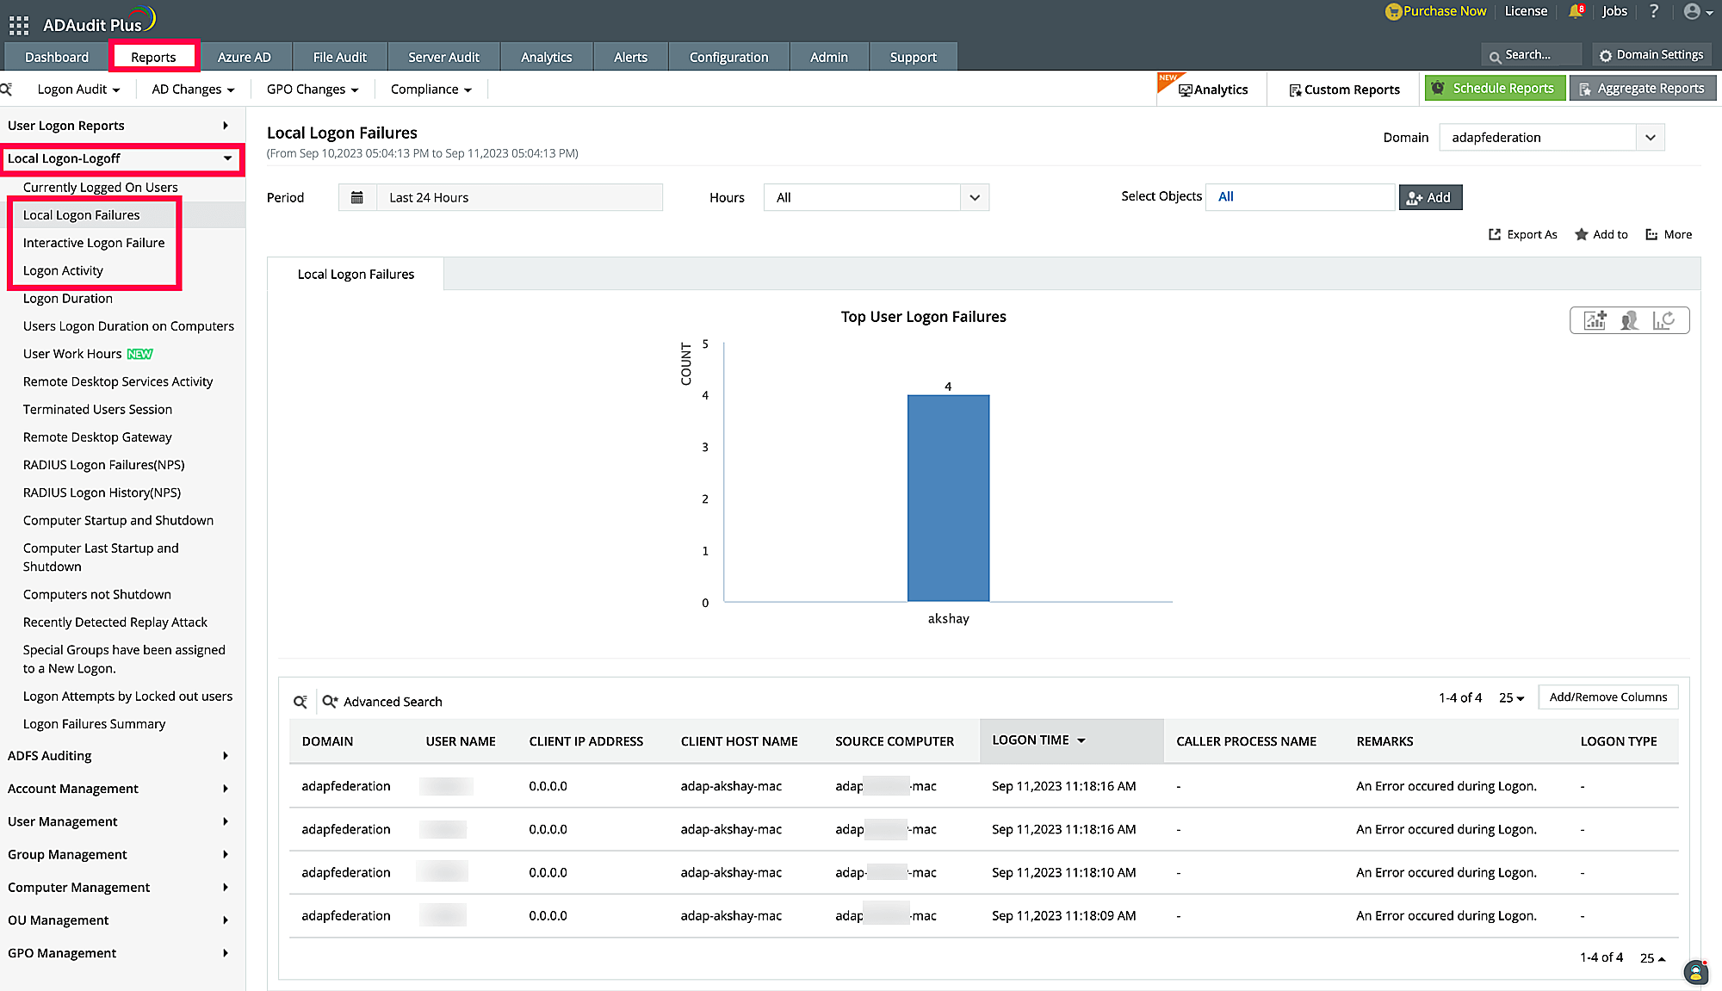This screenshot has width=1722, height=991.
Task: Click the user-based view icon on the chart
Action: coord(1628,319)
